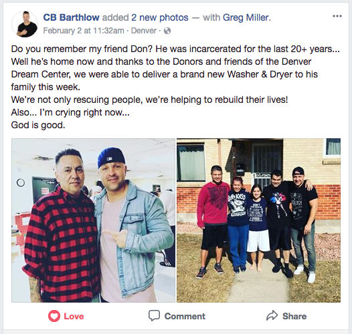Open the 2 new photos link
352x334 pixels.
point(160,17)
